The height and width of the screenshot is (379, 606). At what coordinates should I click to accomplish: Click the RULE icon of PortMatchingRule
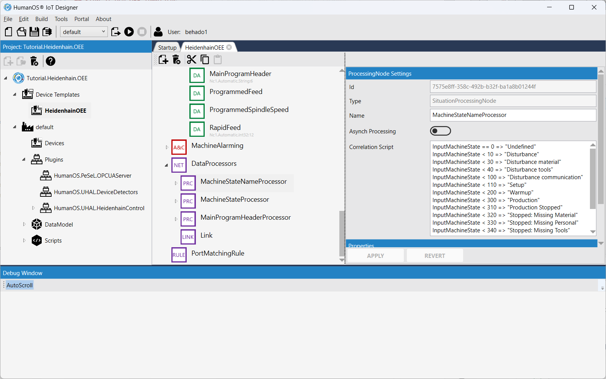179,255
